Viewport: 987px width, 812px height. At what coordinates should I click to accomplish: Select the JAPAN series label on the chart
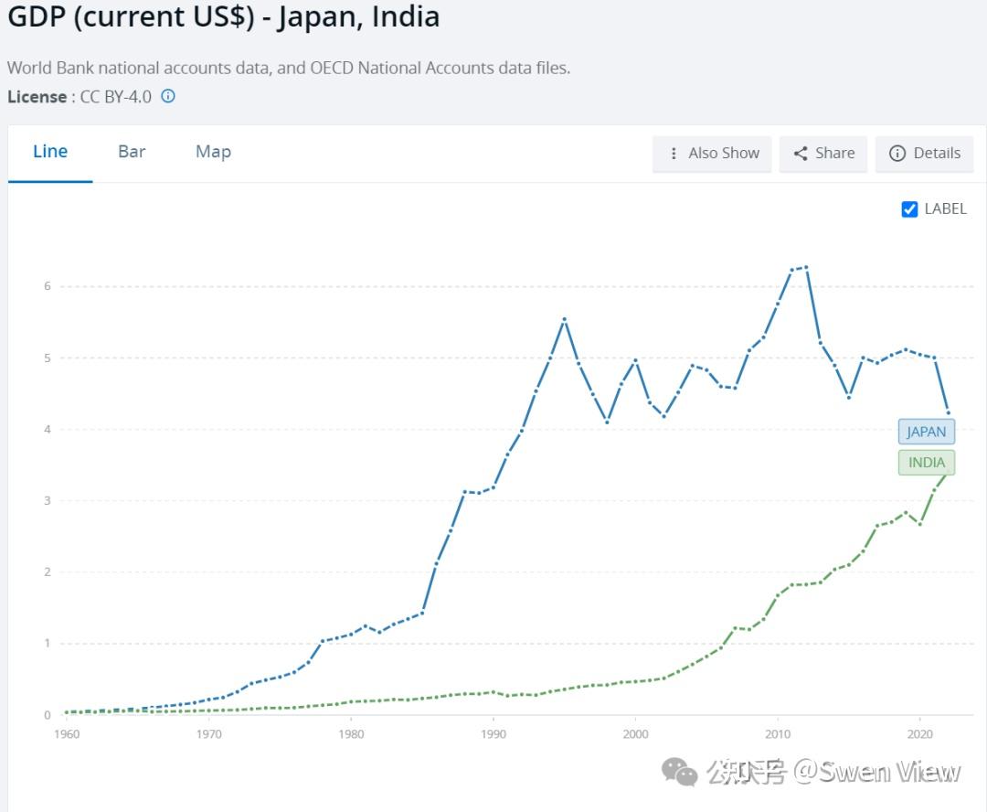point(926,431)
